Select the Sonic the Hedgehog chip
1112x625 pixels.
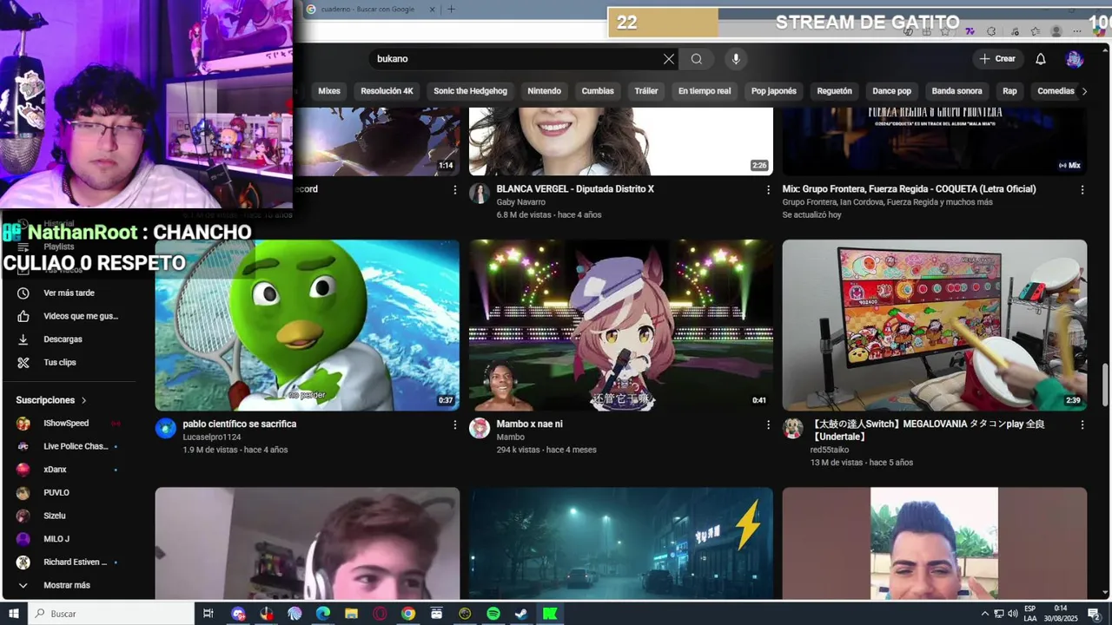pos(470,91)
